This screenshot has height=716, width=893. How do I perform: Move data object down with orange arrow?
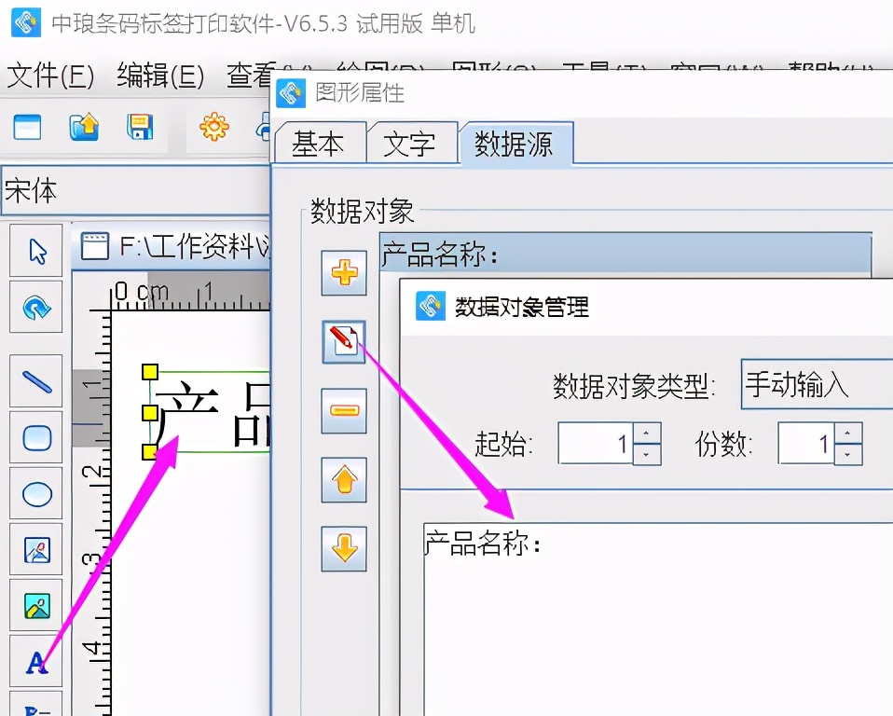point(344,550)
